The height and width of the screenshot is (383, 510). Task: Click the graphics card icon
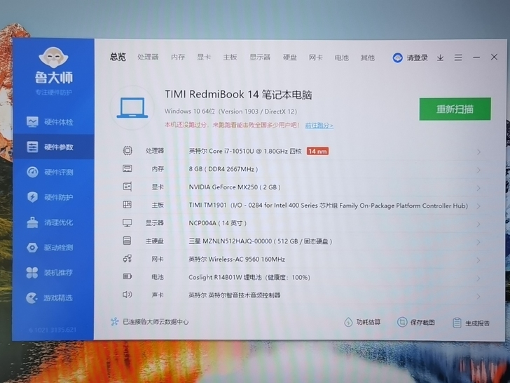pos(127,187)
